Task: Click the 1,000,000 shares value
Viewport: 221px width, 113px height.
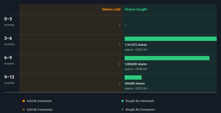Action: [x=136, y=64]
